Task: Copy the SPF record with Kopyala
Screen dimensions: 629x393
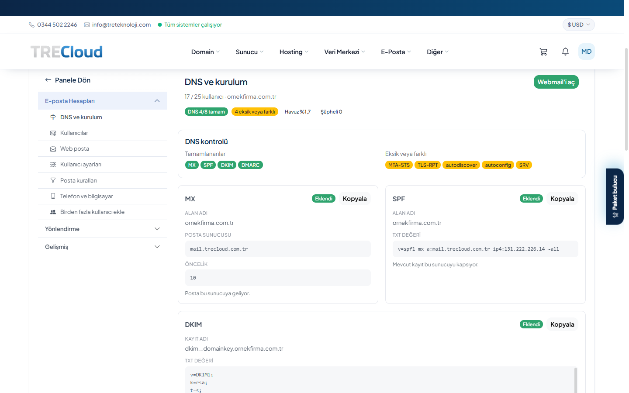Action: (x=562, y=199)
